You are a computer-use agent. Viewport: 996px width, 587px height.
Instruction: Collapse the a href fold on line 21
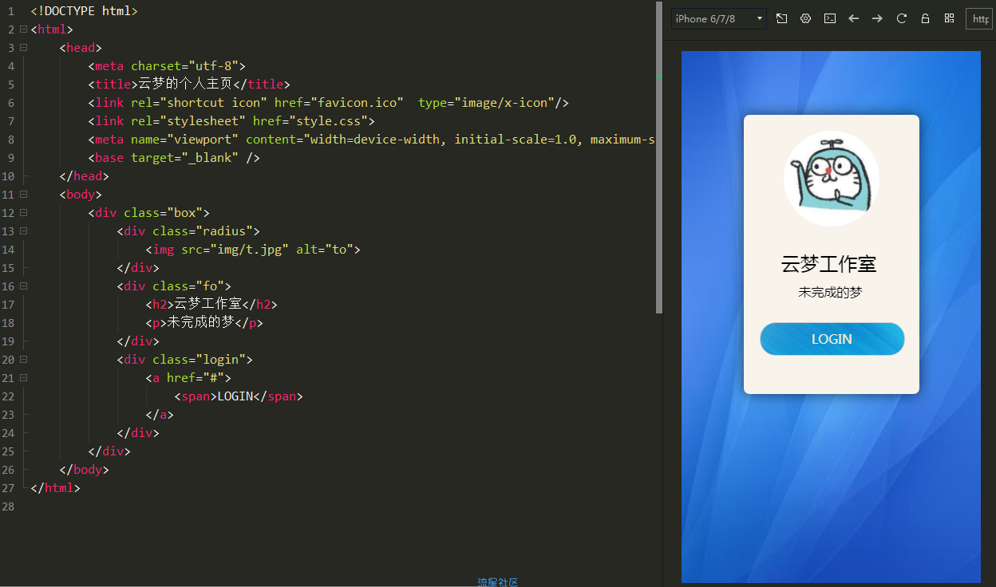[23, 378]
